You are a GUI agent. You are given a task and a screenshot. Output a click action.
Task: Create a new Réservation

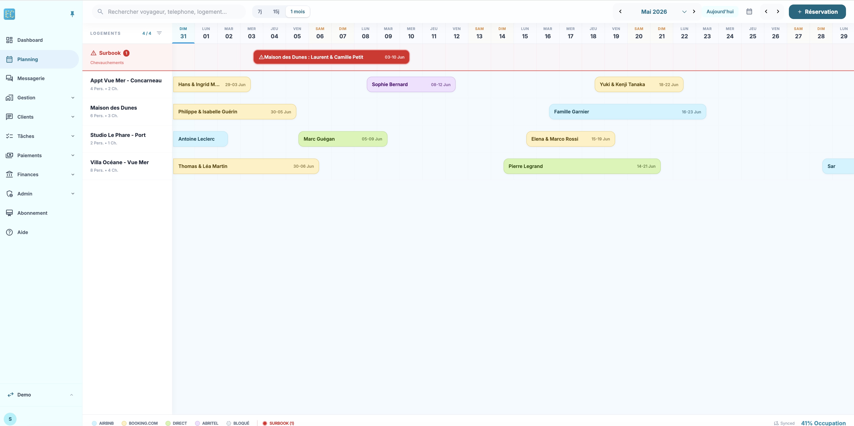(817, 12)
